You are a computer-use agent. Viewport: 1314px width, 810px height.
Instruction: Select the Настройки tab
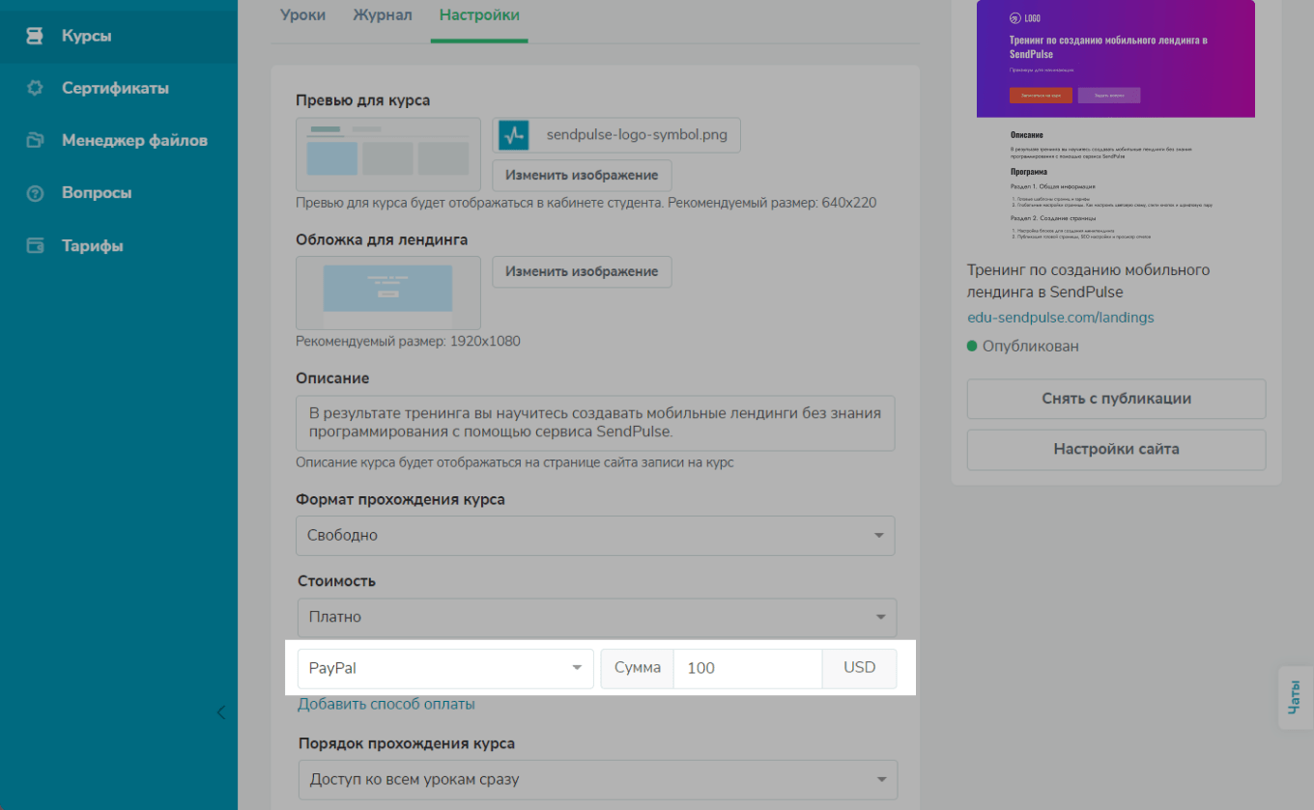click(479, 15)
